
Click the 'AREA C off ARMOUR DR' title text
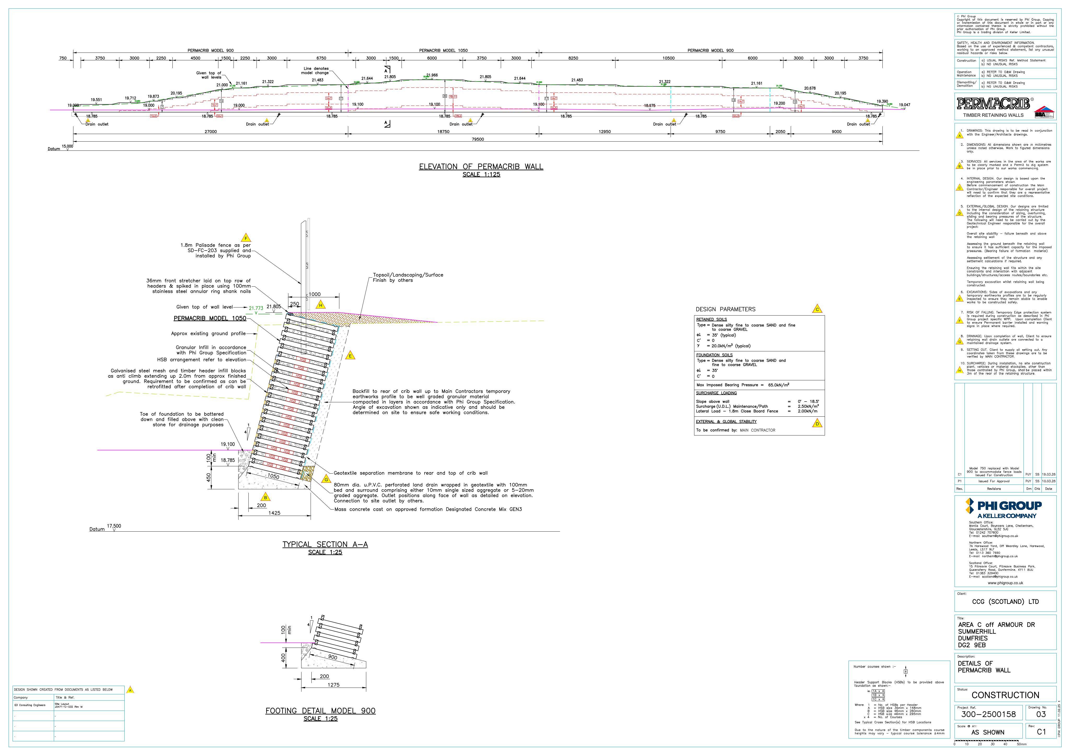click(x=996, y=625)
